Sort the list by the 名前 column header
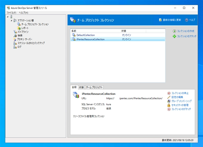This screenshot has height=147, width=203. tap(96, 31)
